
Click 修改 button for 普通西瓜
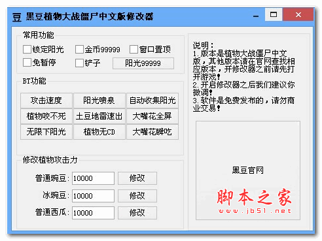pyautogui.click(x=137, y=213)
